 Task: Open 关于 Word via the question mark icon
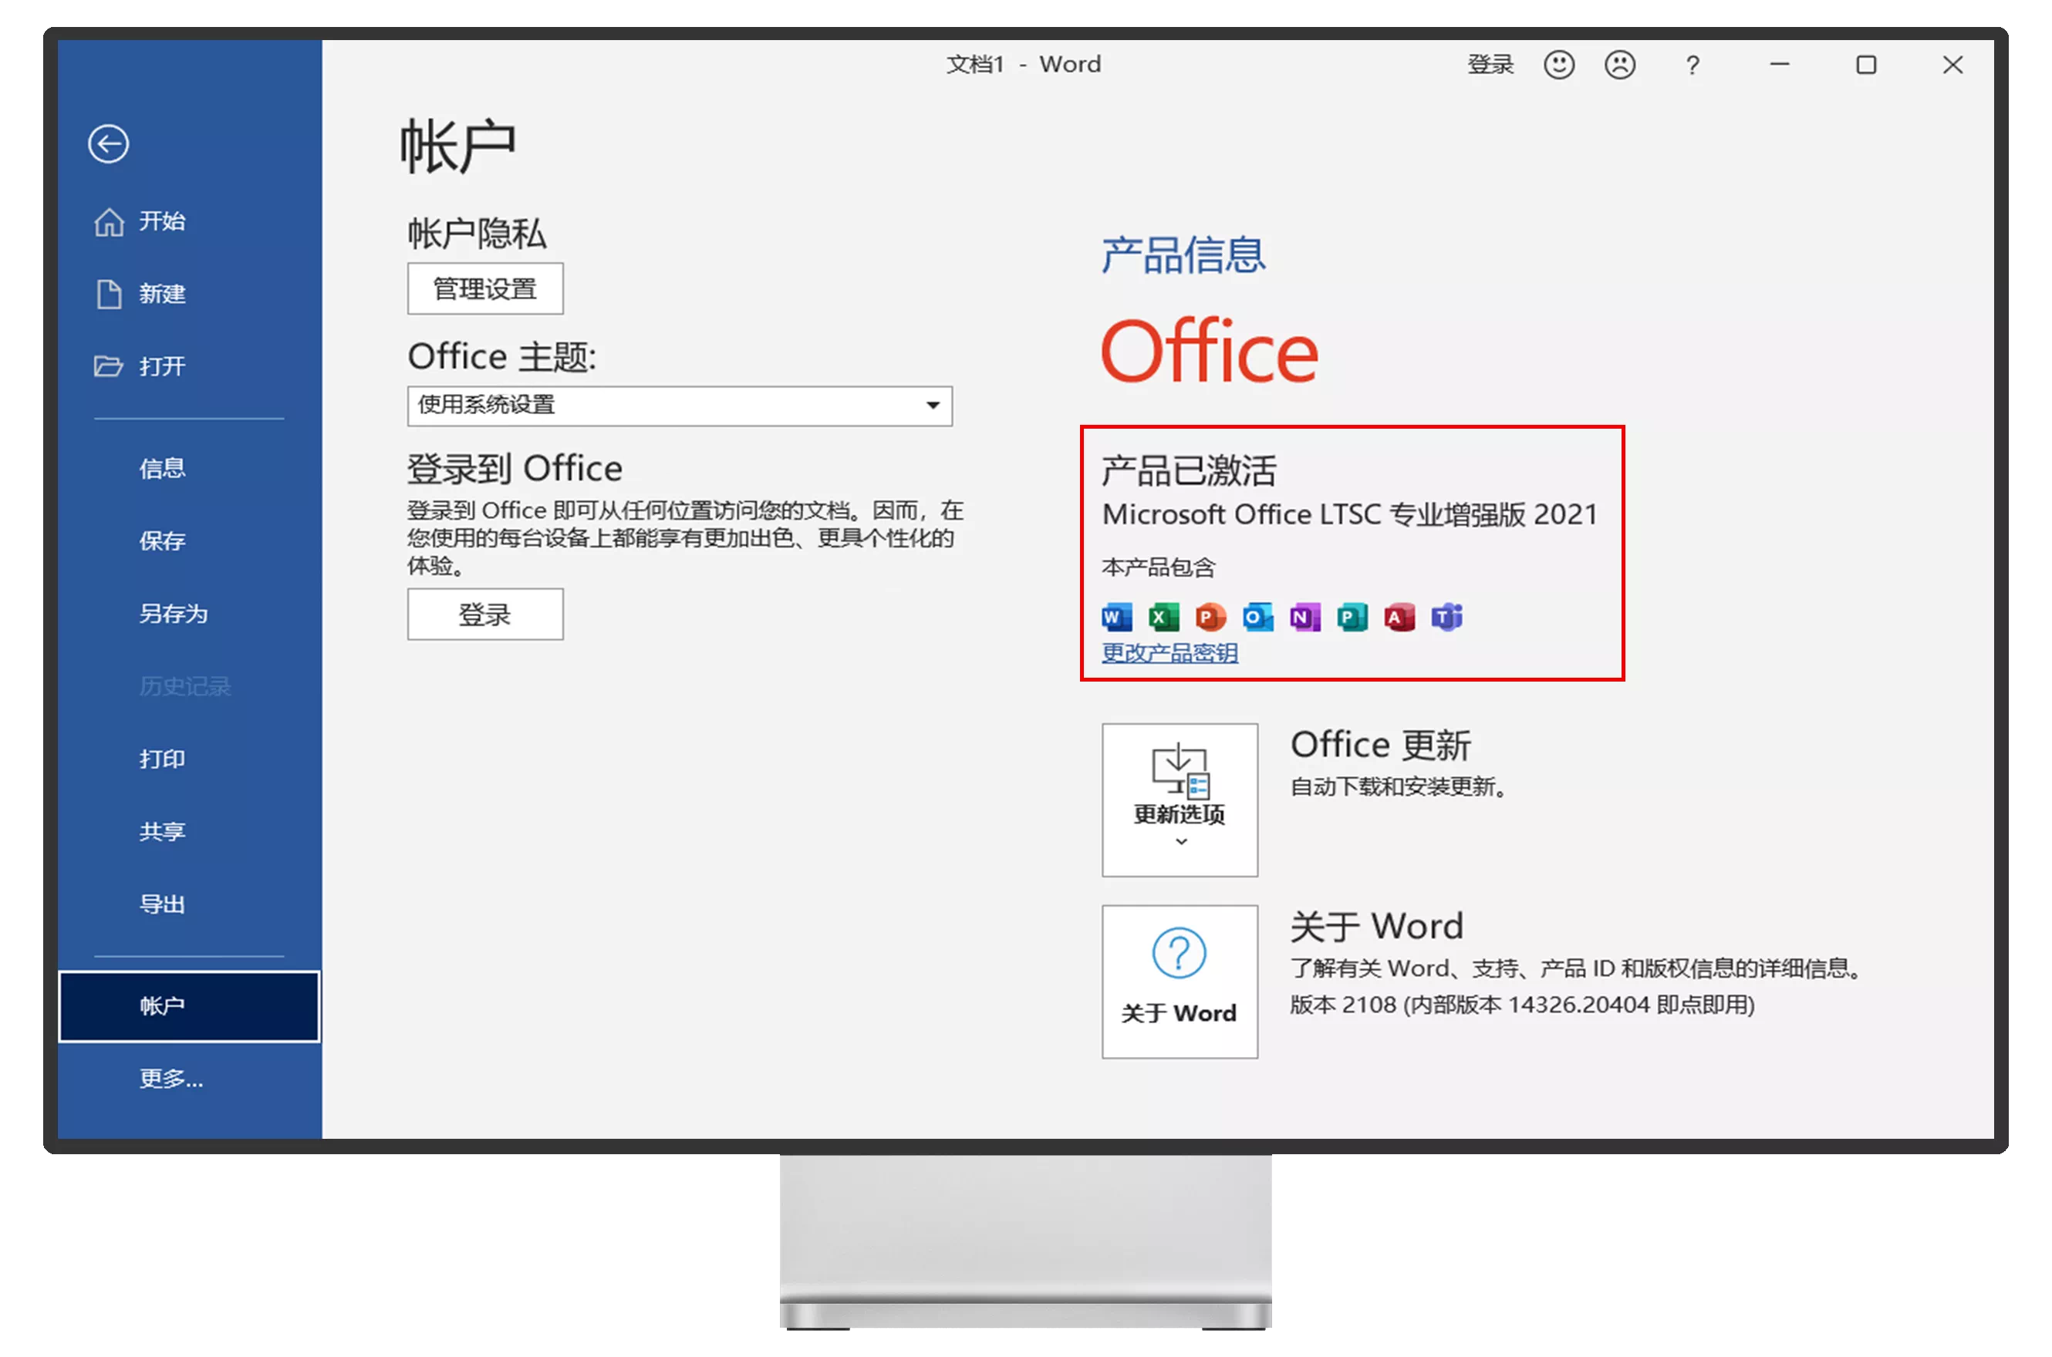[1179, 955]
